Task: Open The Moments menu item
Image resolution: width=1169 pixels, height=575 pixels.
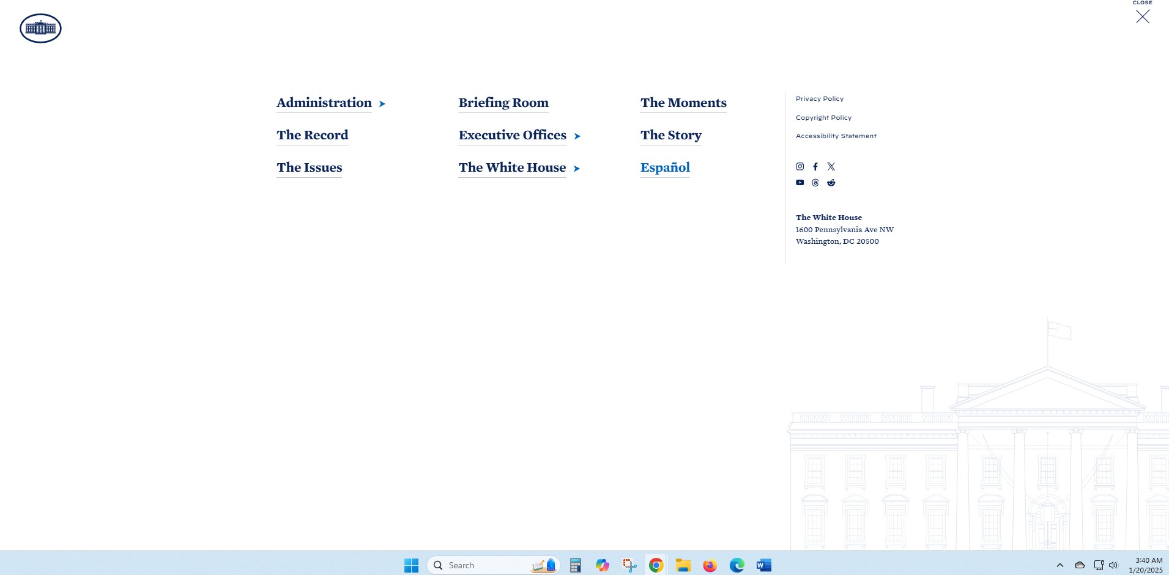Action: 683,103
